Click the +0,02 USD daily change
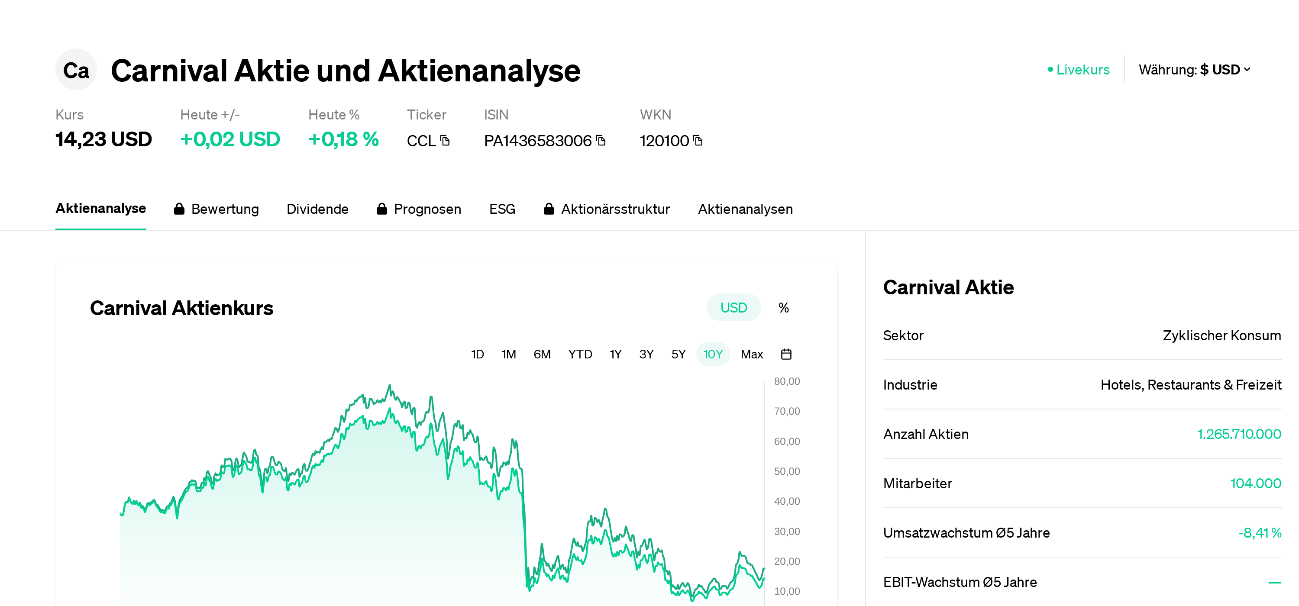This screenshot has width=1299, height=606. (230, 139)
